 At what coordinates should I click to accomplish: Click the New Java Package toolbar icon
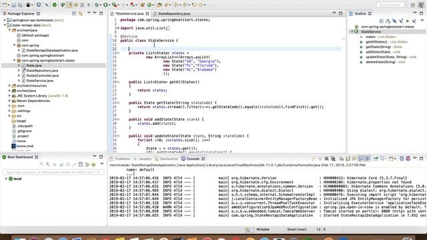142,5
